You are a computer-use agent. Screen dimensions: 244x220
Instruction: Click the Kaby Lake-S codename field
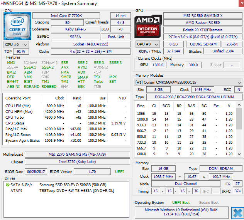75,29
